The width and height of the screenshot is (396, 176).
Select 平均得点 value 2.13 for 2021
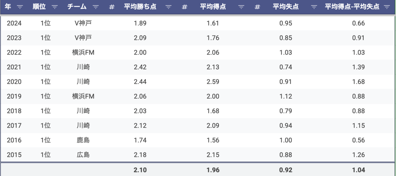click(x=213, y=67)
